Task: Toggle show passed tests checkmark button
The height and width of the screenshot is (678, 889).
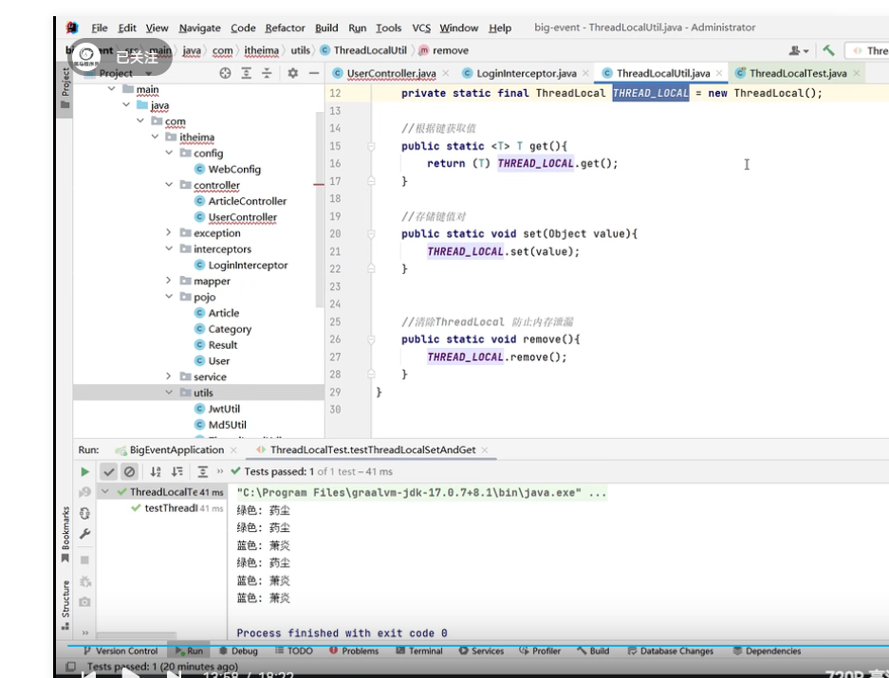Action: point(110,471)
